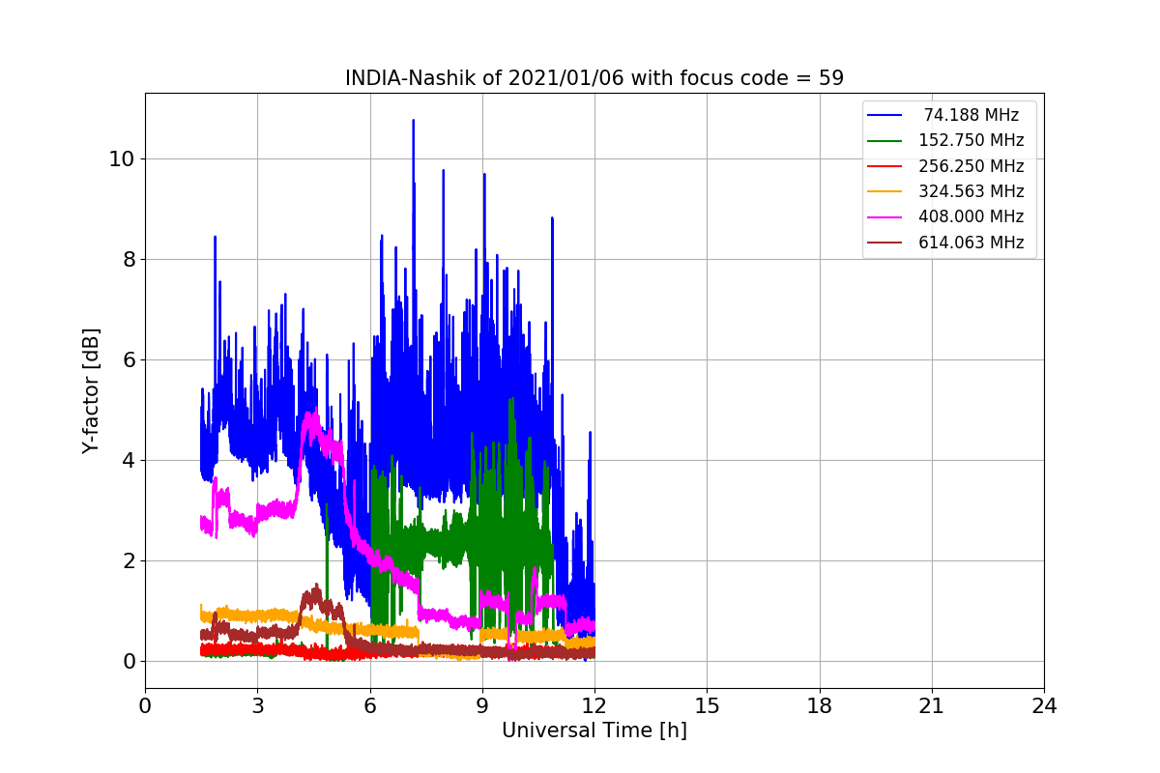Image resolution: width=1160 pixels, height=773 pixels.
Task: Click the Y-factor [dB] axis label
Action: click(91, 391)
